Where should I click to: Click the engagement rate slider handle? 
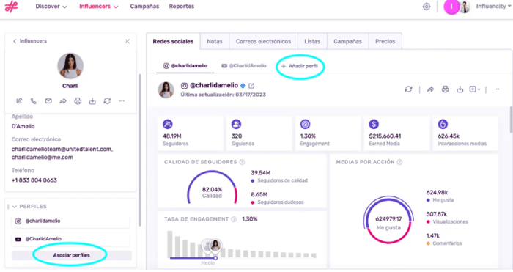pyautogui.click(x=215, y=258)
